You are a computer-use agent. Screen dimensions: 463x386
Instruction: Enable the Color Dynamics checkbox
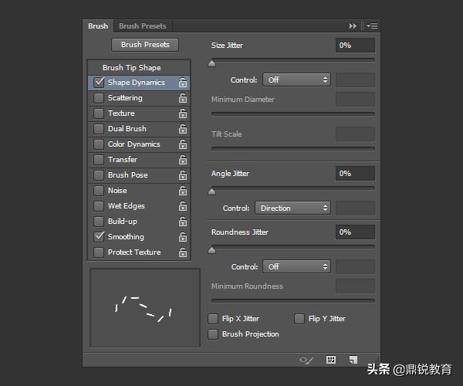[x=99, y=144]
